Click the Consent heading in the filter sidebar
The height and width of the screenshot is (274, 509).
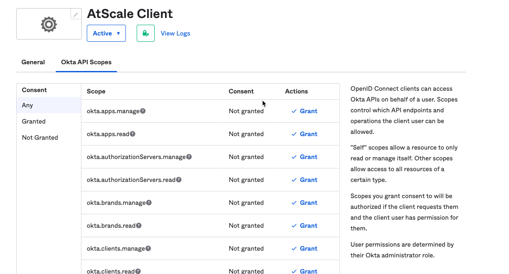[34, 90]
